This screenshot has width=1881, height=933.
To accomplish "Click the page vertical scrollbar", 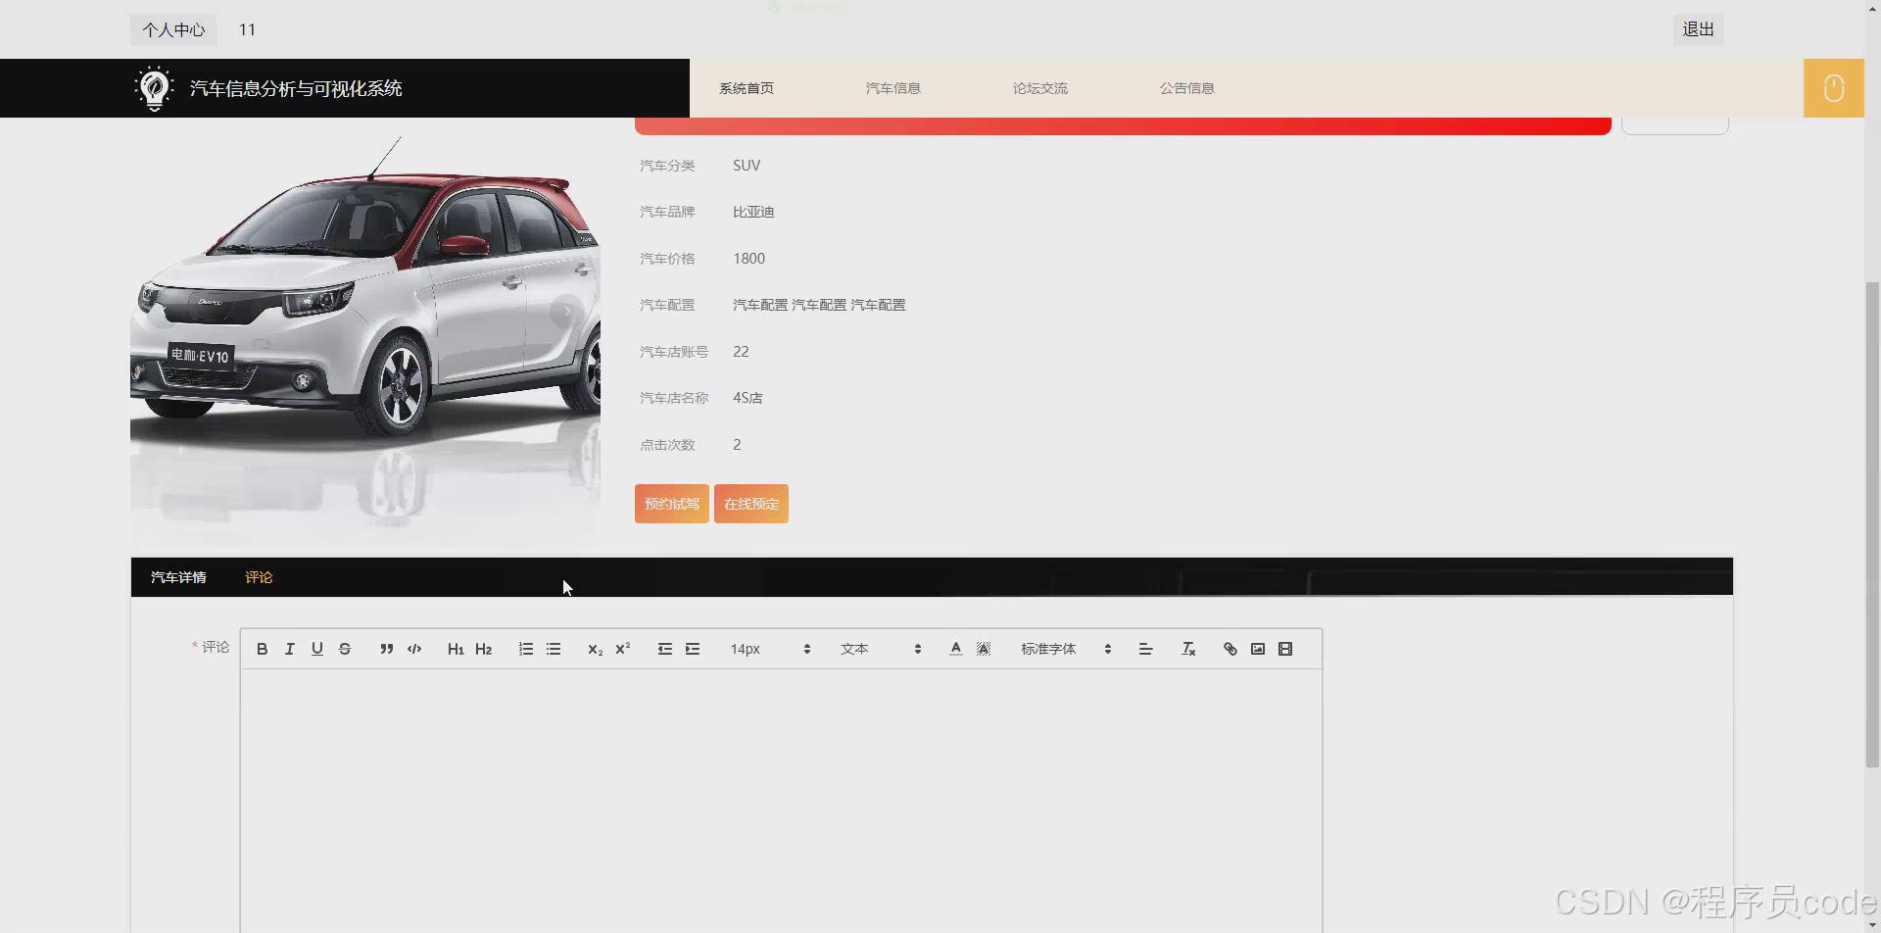I will [1872, 524].
